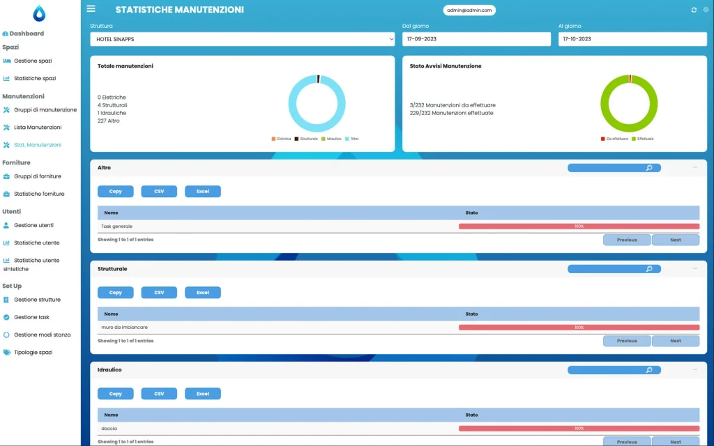Toggle Da effettuare legend in status chart
The width and height of the screenshot is (714, 446).
point(614,139)
